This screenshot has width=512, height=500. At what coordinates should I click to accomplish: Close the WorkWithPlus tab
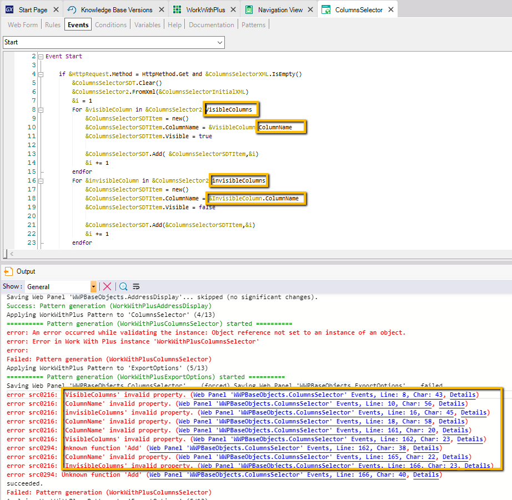pos(233,10)
